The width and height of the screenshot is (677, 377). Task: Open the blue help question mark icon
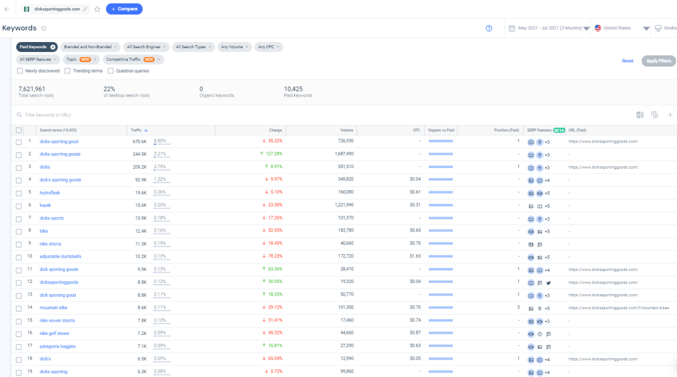[x=489, y=28]
